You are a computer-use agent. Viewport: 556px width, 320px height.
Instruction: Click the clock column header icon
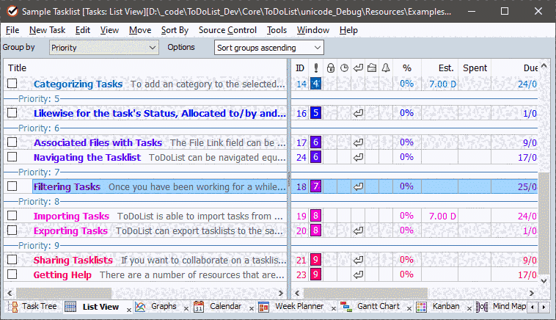pos(344,68)
